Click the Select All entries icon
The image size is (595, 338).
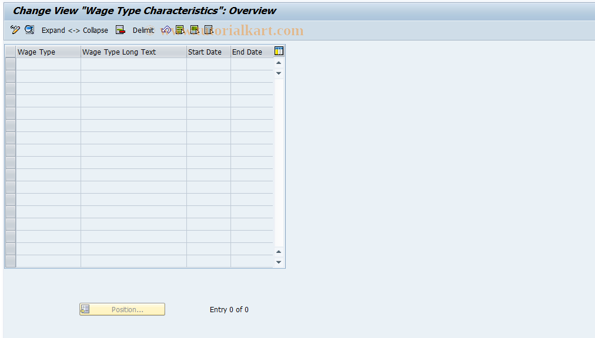[x=180, y=30]
